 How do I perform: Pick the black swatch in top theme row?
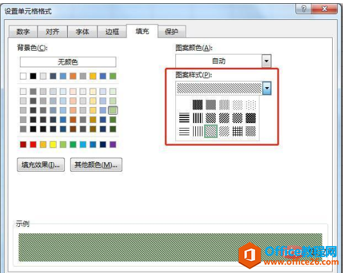pyautogui.click(x=33, y=76)
